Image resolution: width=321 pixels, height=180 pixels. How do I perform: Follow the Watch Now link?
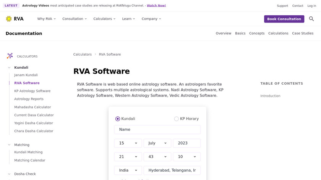coord(156,6)
